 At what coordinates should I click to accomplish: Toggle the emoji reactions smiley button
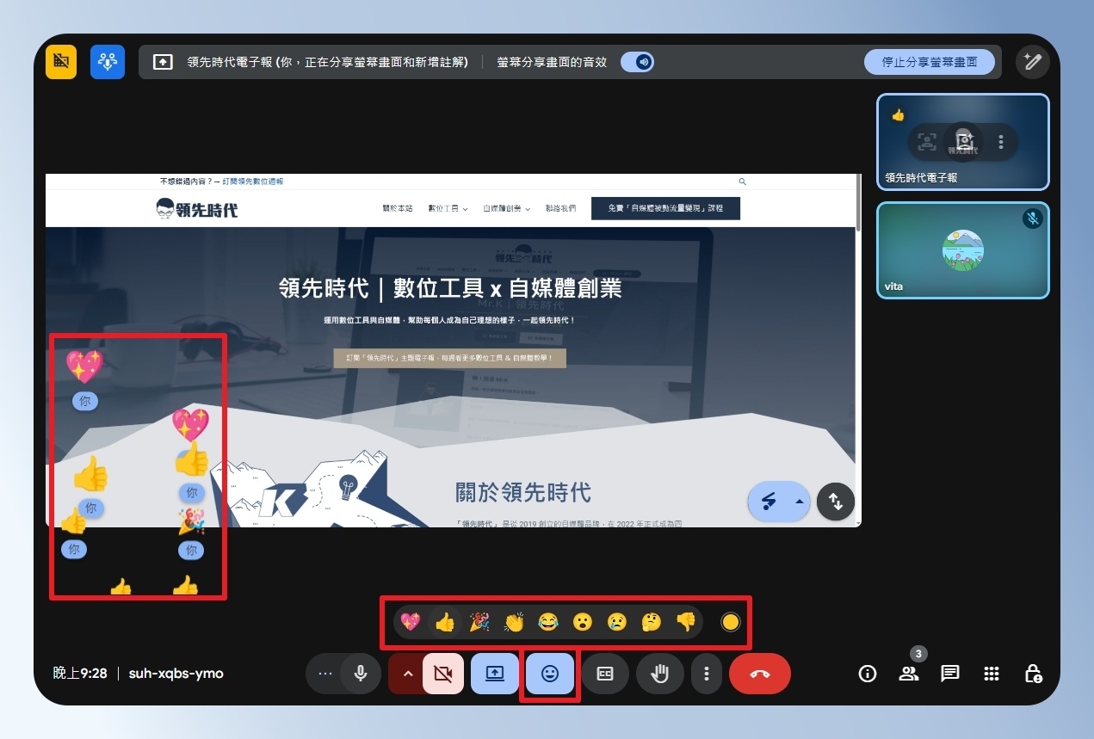coord(550,674)
